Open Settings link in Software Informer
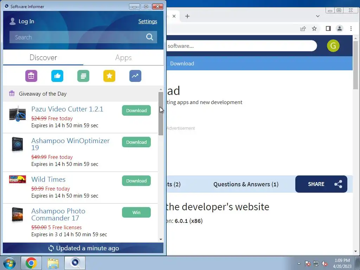360x270 pixels. click(148, 21)
